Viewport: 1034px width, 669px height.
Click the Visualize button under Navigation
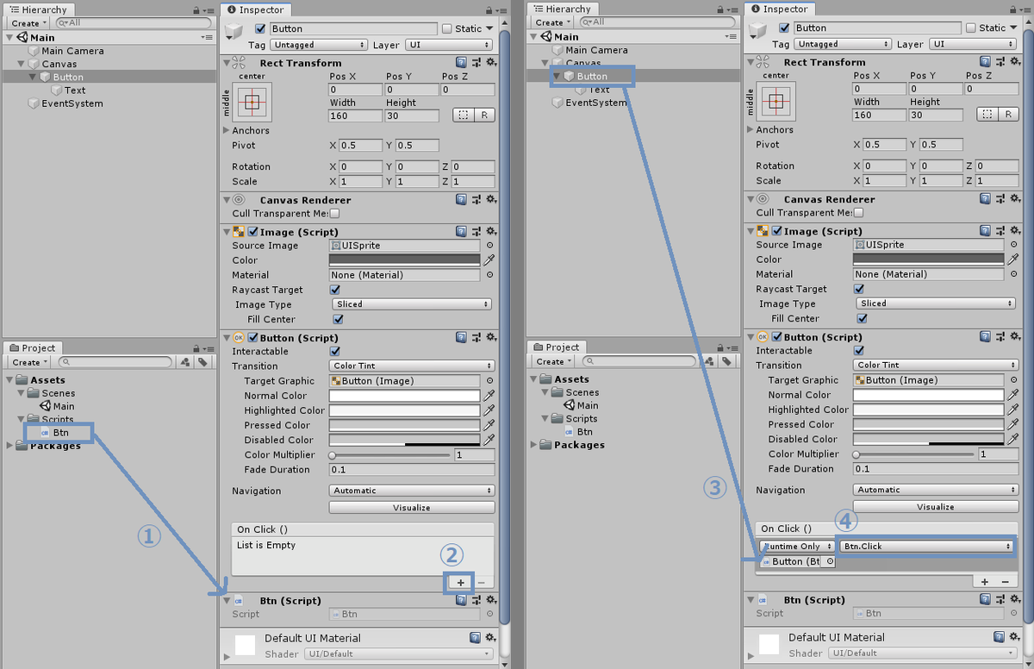[412, 507]
